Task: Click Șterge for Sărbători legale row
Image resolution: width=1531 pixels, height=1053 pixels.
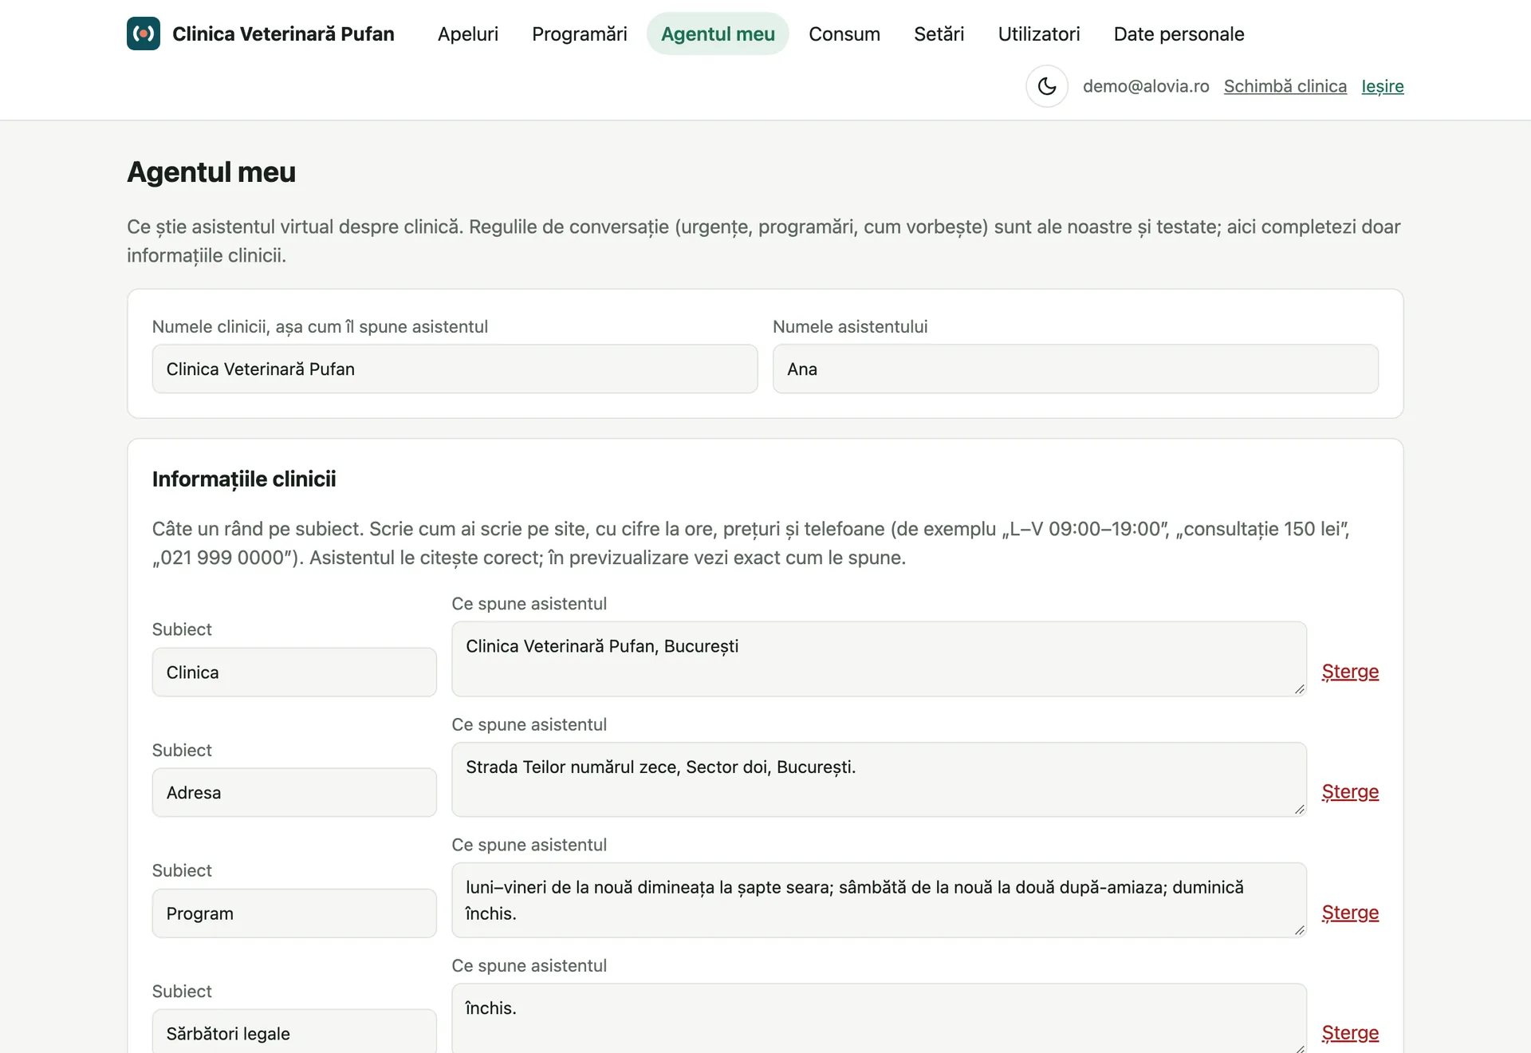Action: (x=1350, y=1033)
